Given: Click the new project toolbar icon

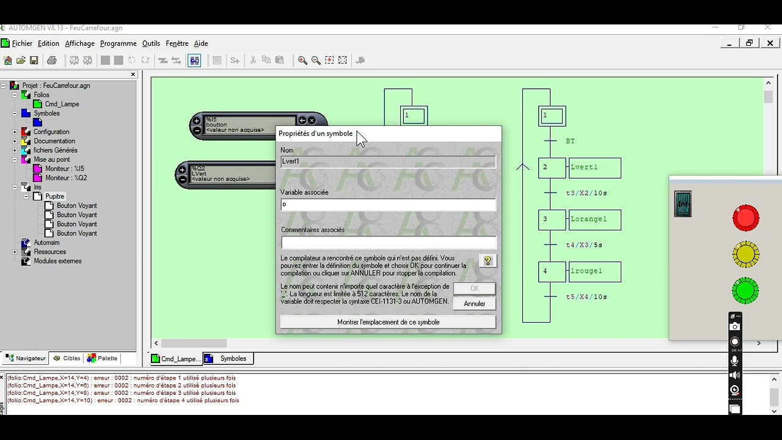Looking at the screenshot, I should coord(7,61).
